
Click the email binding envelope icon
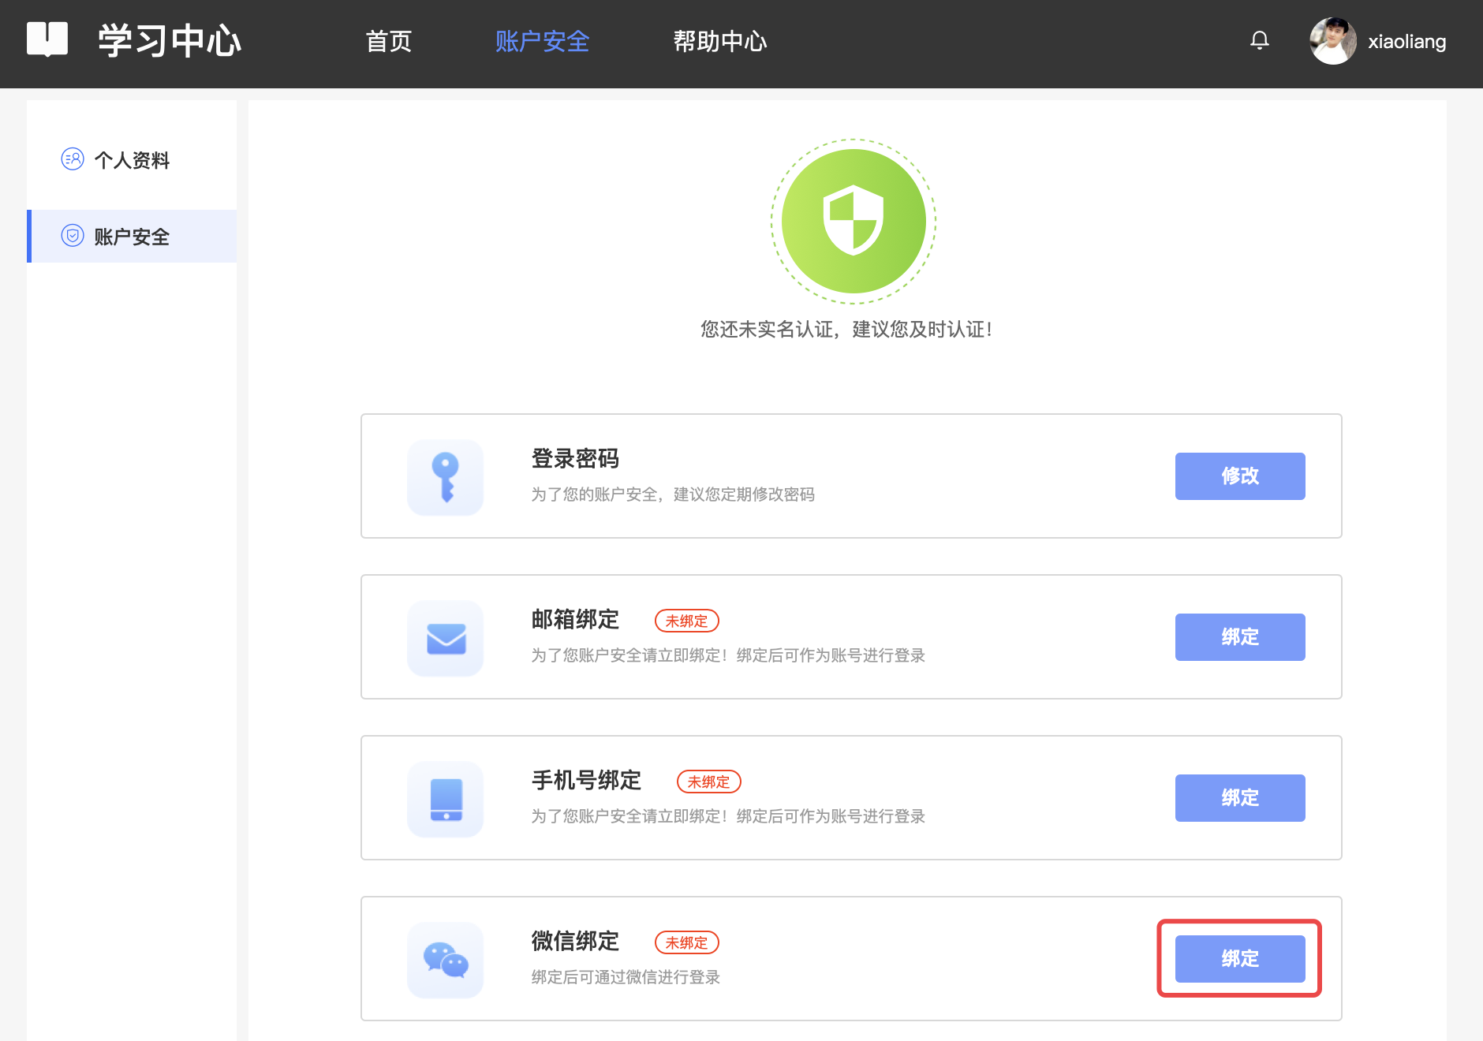tap(446, 638)
